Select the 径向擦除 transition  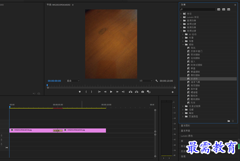(195, 58)
